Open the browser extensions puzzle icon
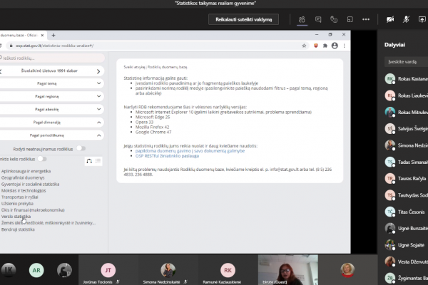The width and height of the screenshot is (428, 285). coord(325,46)
